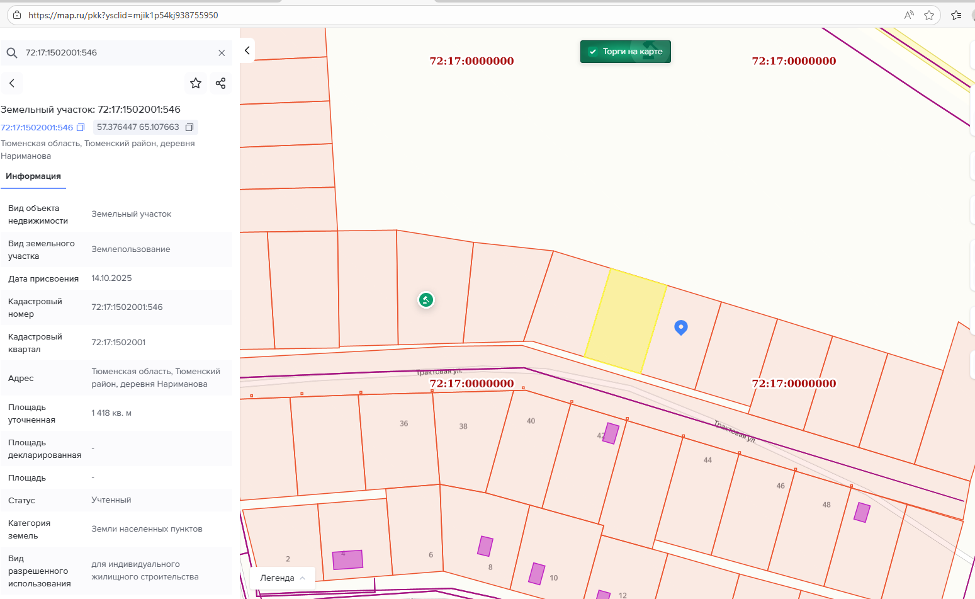This screenshot has width=975, height=599.
Task: Click the yellow highlighted parcel on the map
Action: coord(625,321)
